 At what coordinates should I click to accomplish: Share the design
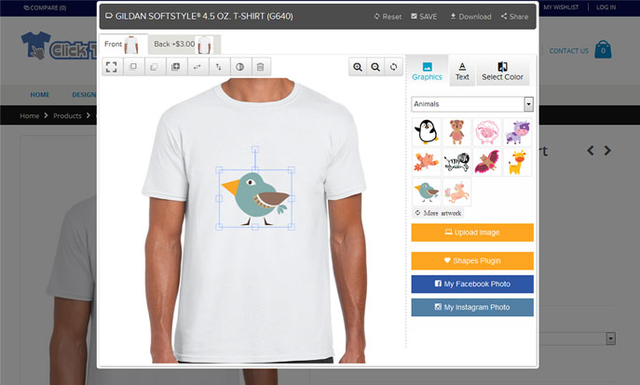pyautogui.click(x=514, y=17)
